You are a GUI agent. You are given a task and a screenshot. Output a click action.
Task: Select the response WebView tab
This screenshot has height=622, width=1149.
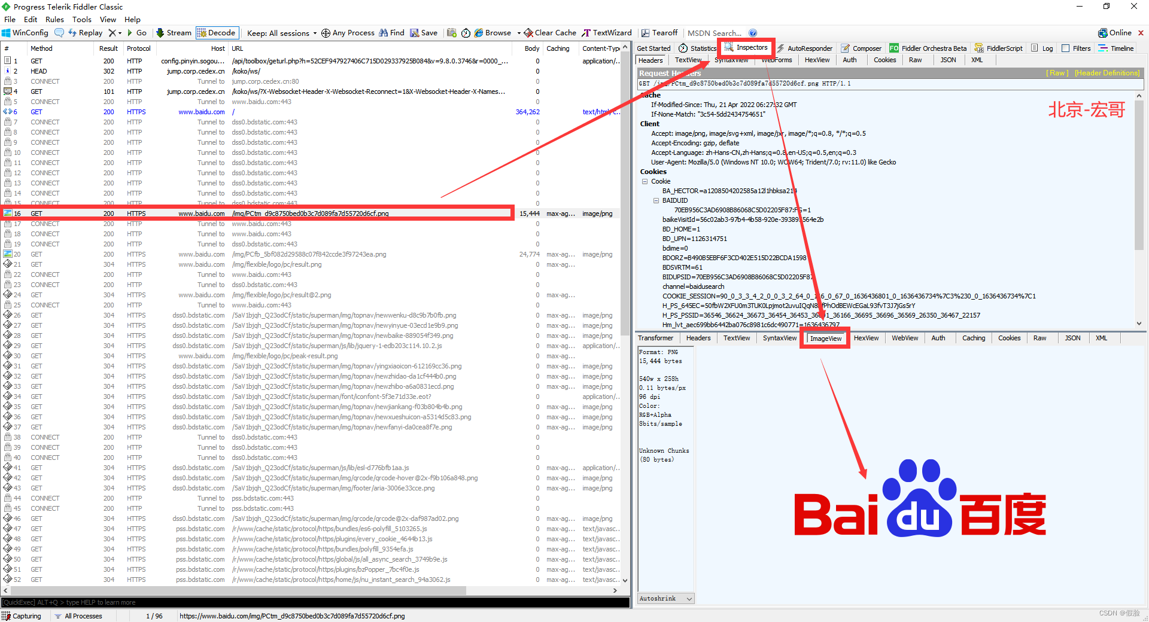point(905,338)
